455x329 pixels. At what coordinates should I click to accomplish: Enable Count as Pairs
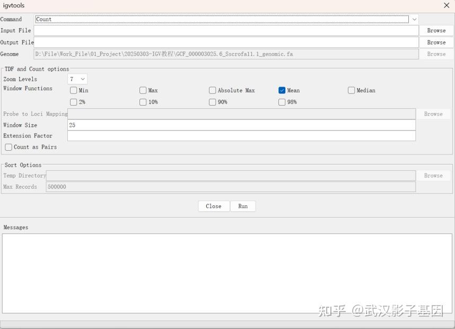point(8,147)
